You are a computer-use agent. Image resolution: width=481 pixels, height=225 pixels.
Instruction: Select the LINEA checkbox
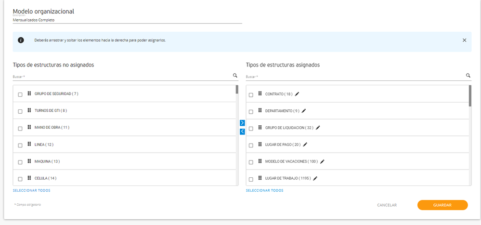coord(20,146)
